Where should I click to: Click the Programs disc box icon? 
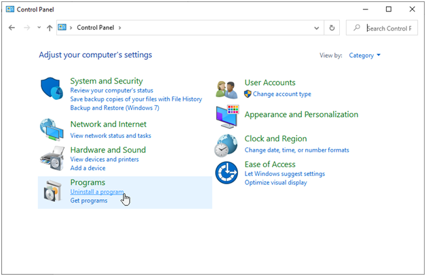[52, 191]
